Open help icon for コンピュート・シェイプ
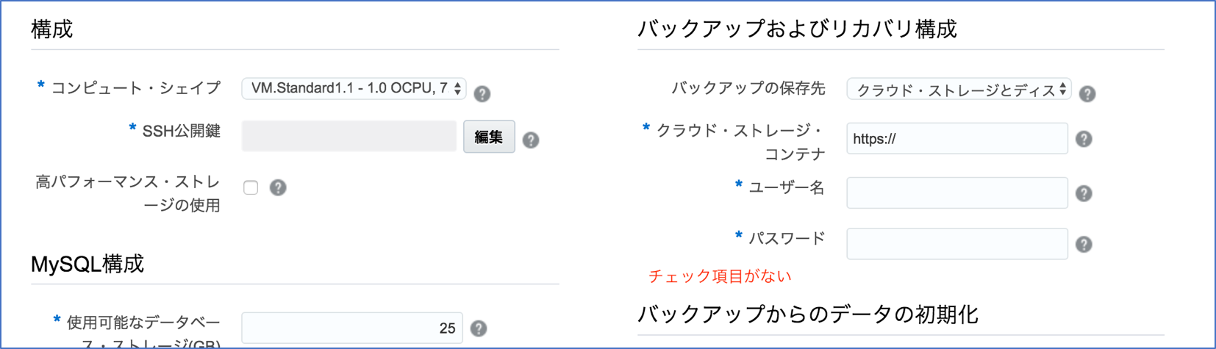 click(x=482, y=94)
